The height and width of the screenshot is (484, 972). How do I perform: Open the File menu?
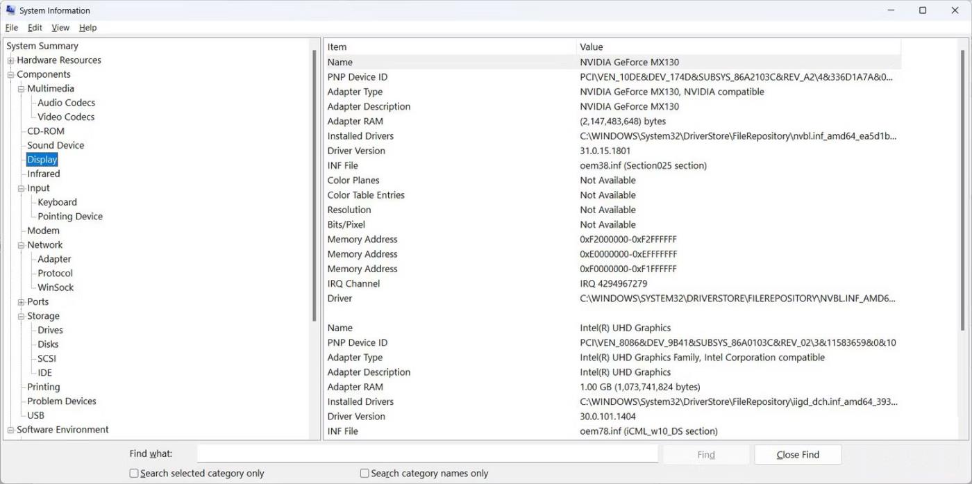[x=12, y=28]
